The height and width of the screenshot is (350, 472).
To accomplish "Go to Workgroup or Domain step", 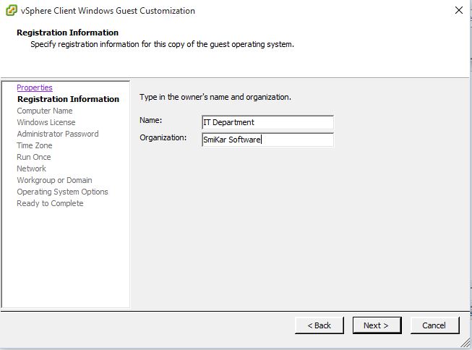I will [x=54, y=180].
